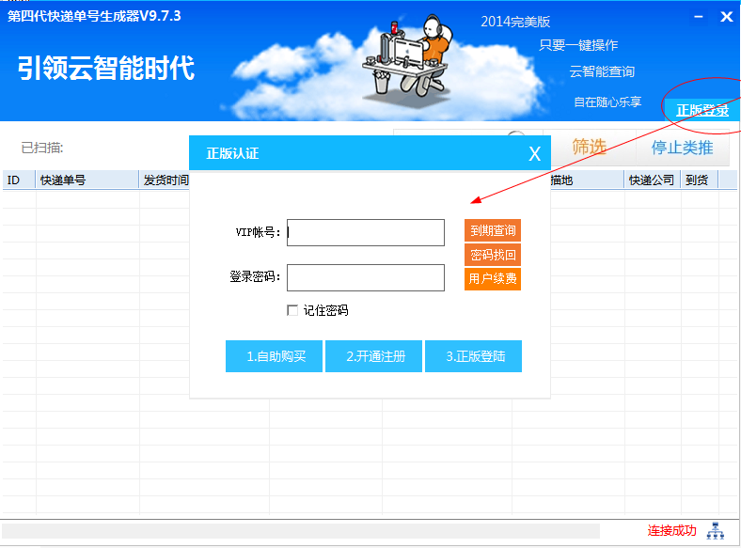Viewport: 741px width, 548px height.
Task: Click the 筛选 button
Action: (x=590, y=148)
